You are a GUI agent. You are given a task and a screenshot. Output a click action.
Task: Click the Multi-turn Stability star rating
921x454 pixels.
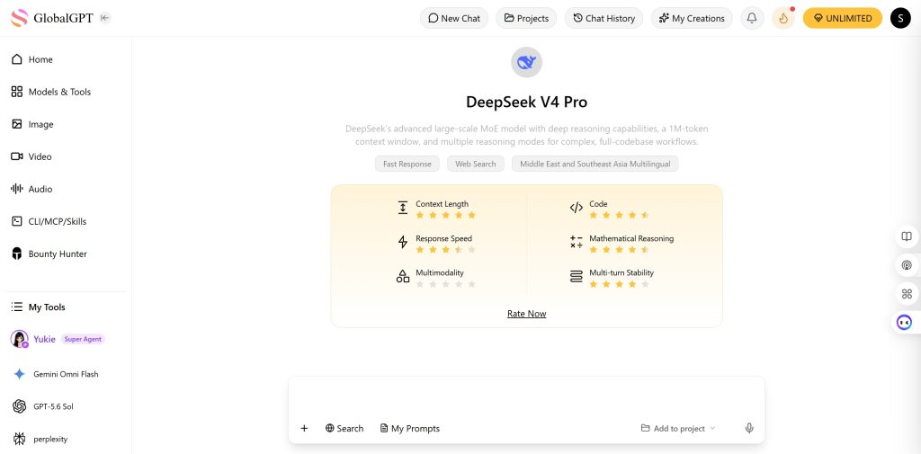619,284
